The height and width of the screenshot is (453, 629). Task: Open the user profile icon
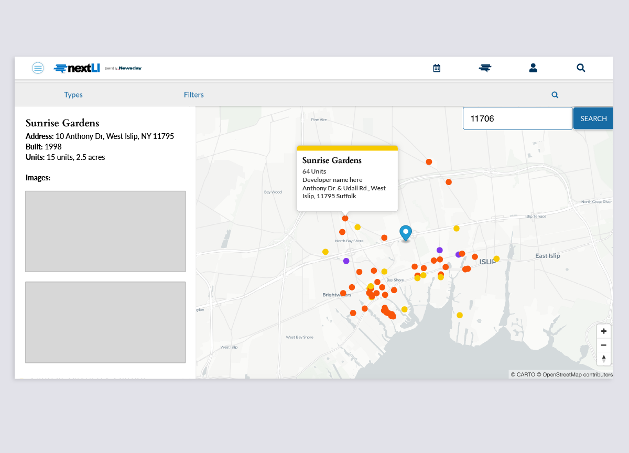point(533,68)
